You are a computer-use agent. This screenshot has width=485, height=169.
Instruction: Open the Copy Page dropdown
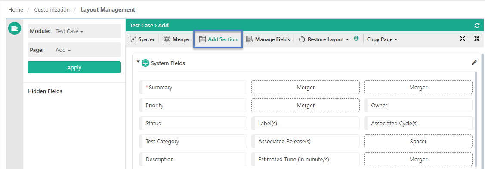coord(382,39)
